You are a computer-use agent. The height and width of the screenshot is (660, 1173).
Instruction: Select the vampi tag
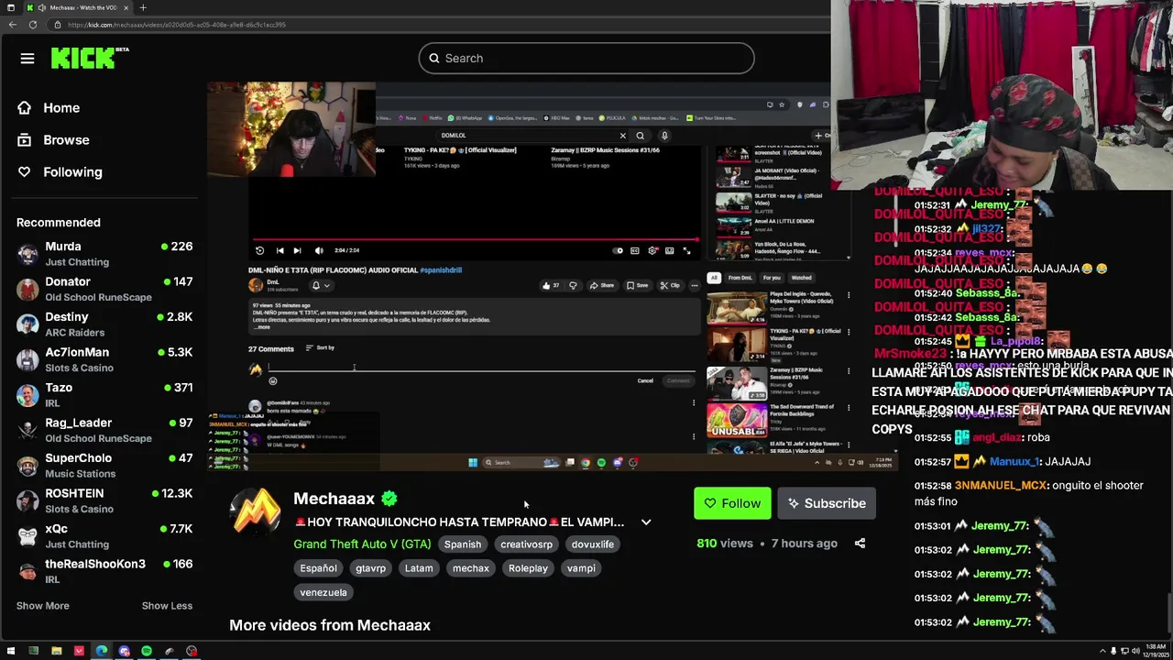[581, 568]
